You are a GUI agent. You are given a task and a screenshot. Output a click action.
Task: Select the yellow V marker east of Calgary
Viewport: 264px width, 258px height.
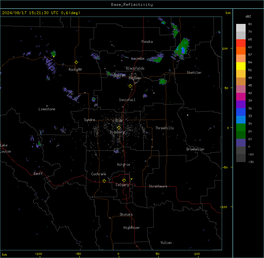click(131, 179)
